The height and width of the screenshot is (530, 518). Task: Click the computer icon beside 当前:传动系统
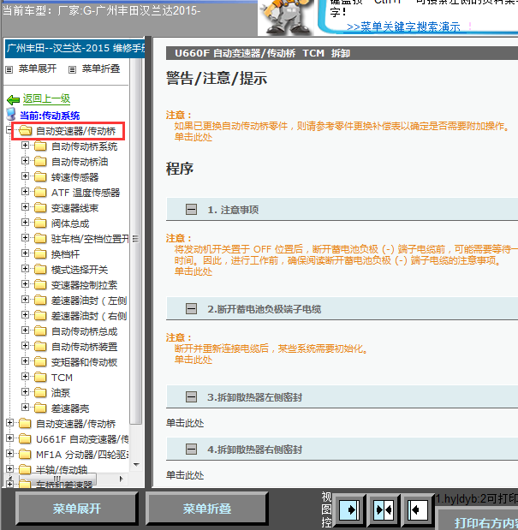point(11,114)
